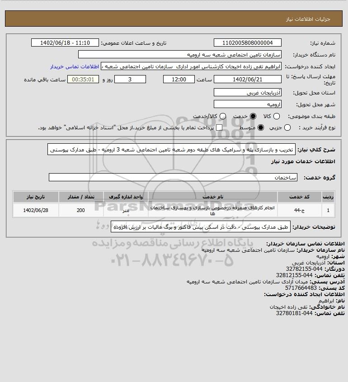Click row number 1 in services table
Image resolution: width=348 pixels, height=382 pixels.
coord(328,210)
